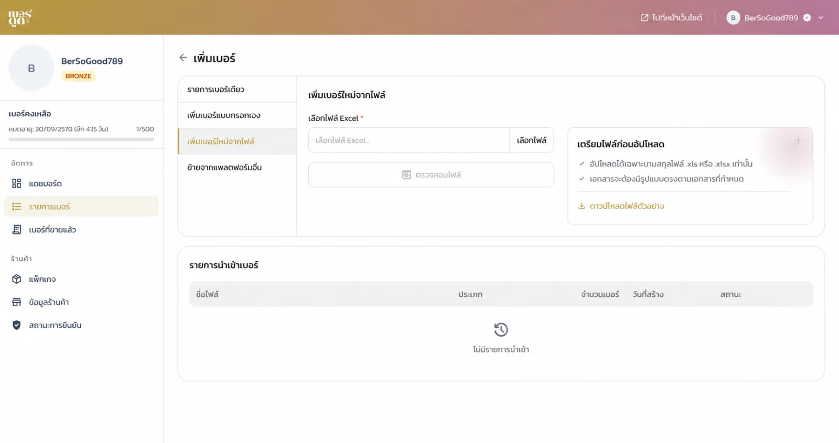
Task: Click the ชื่อไฟล์ column header
Action: tap(207, 294)
